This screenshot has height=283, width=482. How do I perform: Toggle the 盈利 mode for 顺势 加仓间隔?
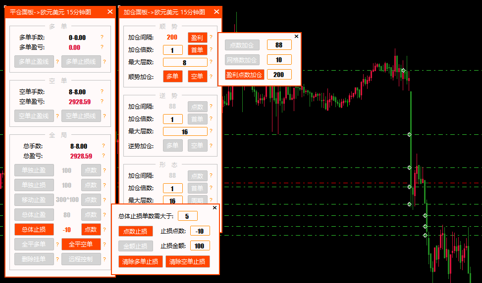coord(197,37)
